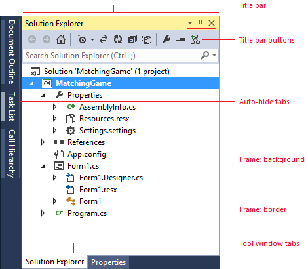Select the Properties folder item
The height and width of the screenshot is (269, 308).
pos(85,95)
